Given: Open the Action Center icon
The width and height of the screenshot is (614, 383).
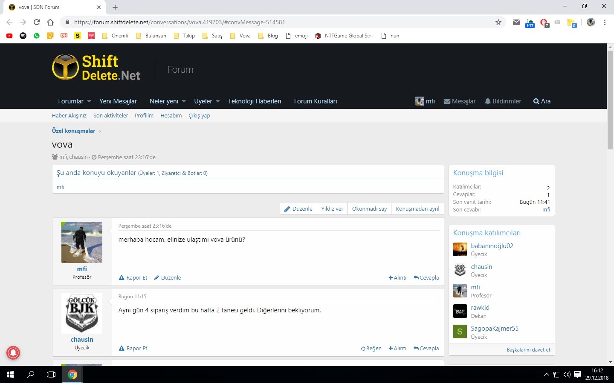Looking at the screenshot, I should (x=577, y=374).
